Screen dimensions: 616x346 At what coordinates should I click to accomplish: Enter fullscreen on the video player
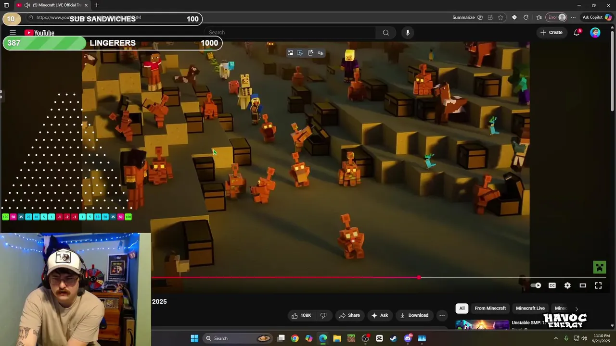tap(598, 285)
